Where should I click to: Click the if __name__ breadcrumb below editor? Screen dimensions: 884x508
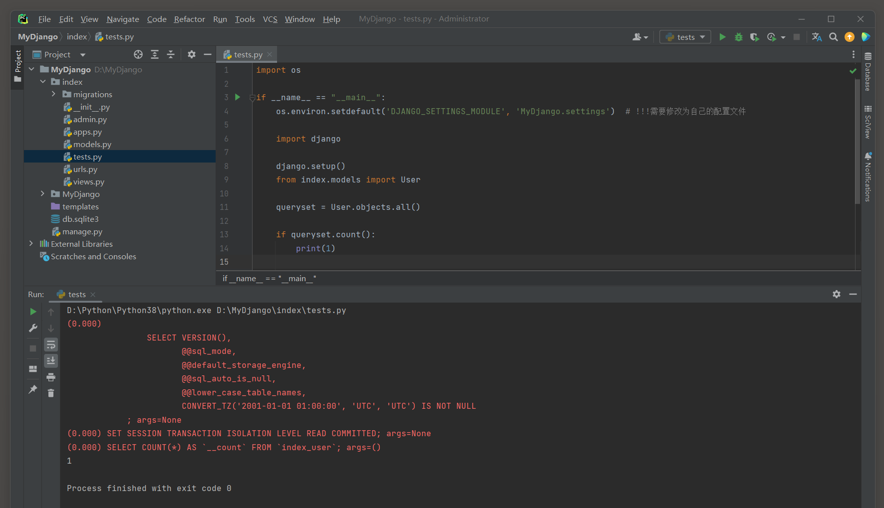coord(269,278)
